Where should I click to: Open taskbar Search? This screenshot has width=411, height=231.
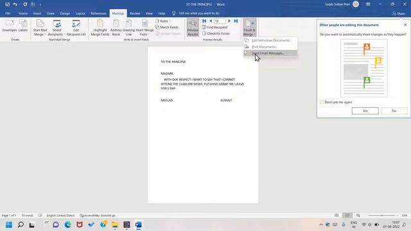coord(21,225)
